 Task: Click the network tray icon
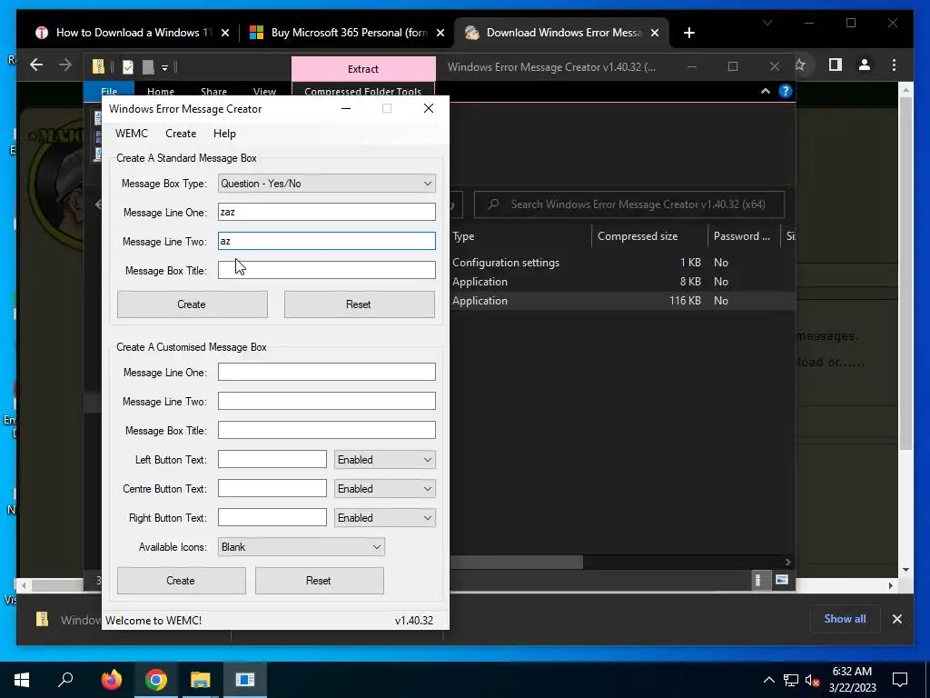[x=791, y=680]
